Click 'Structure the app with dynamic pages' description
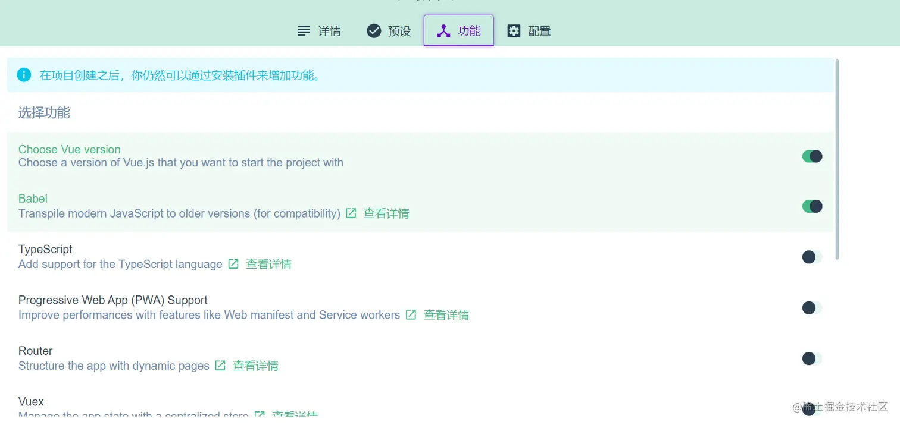The height and width of the screenshot is (425, 900). click(114, 366)
